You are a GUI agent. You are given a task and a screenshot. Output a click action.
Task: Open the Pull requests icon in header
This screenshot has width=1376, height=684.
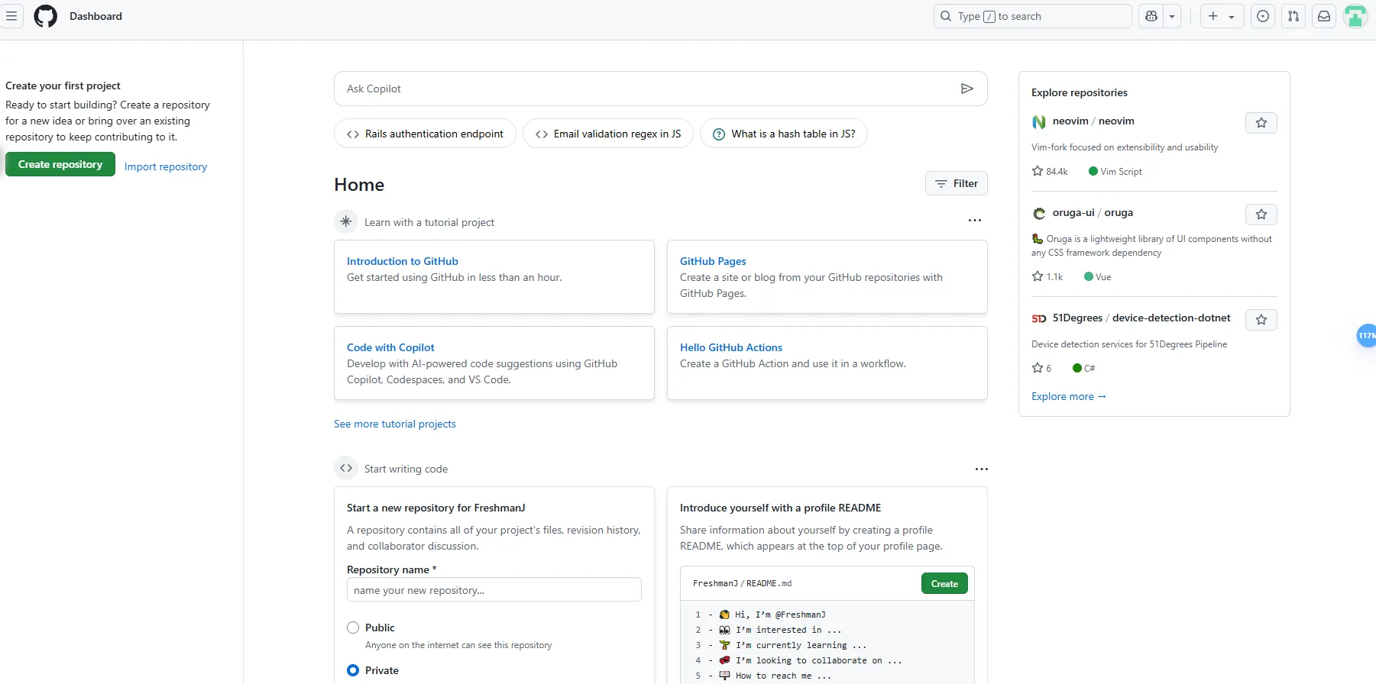click(1293, 16)
